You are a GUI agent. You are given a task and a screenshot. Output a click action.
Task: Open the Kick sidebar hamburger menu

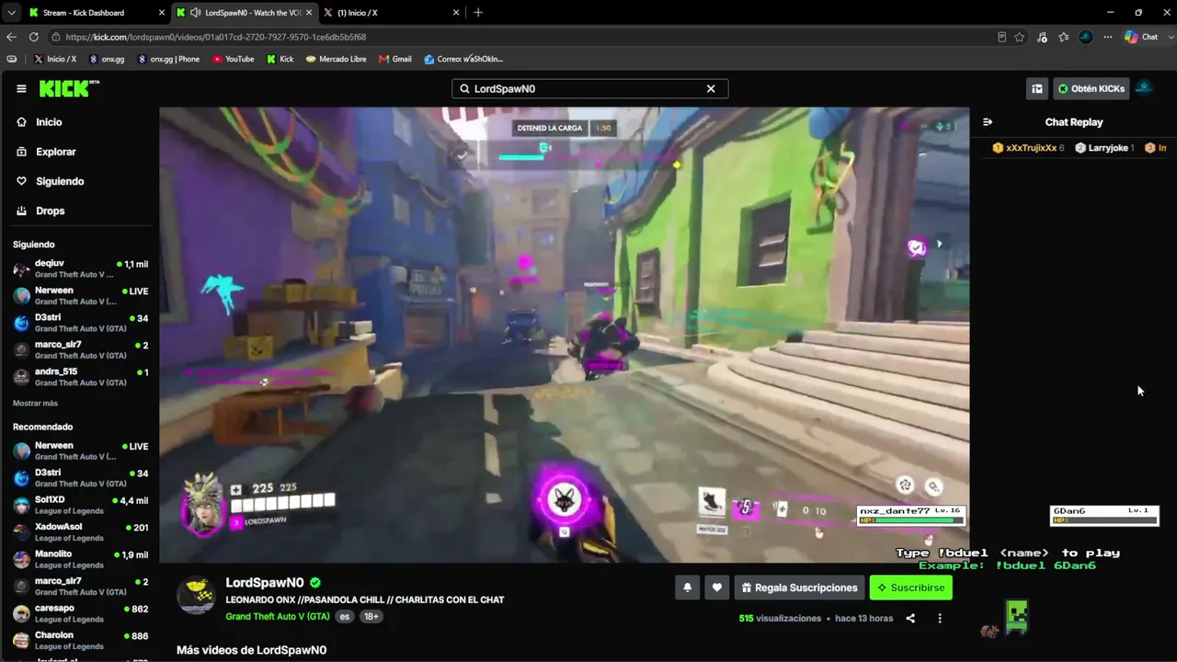(x=21, y=89)
